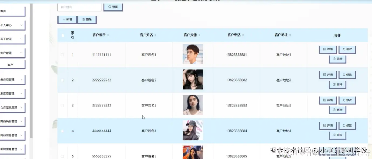Delete row 3 using its trash button
372x159 pixels.
pos(337,110)
